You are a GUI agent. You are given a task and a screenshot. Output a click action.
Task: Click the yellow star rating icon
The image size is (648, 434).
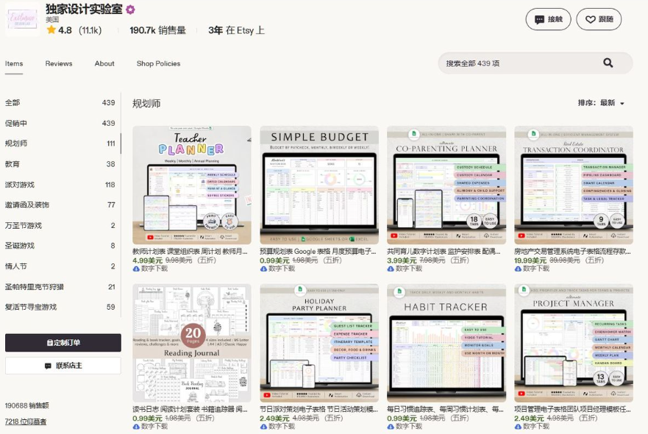coord(51,29)
